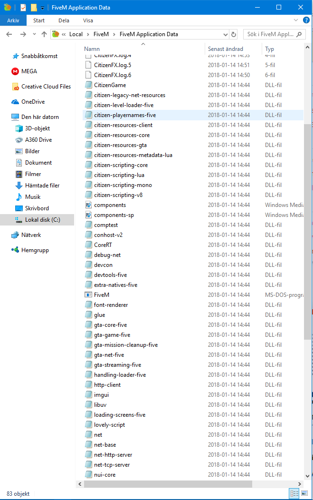Select the CitizenFX.log.6 file
This screenshot has height=500, width=313.
(x=193, y=75)
